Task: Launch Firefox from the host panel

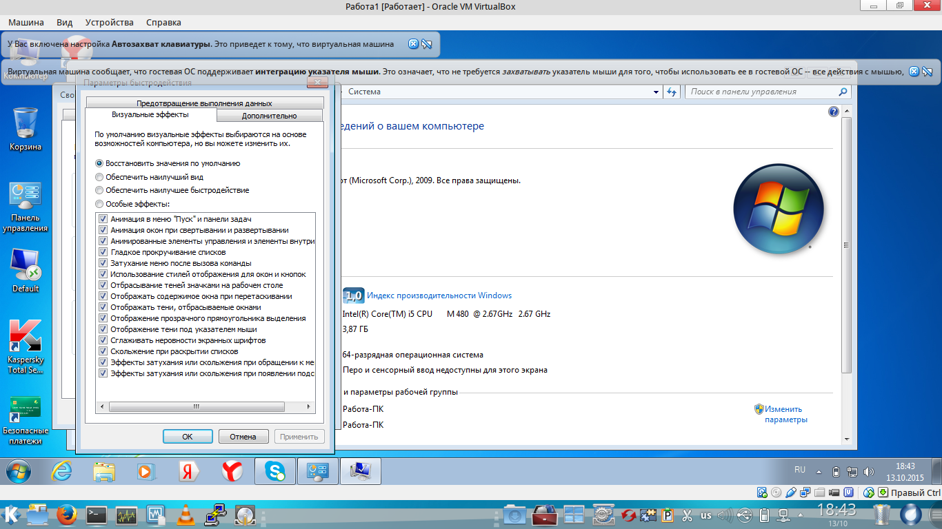Action: (66, 515)
